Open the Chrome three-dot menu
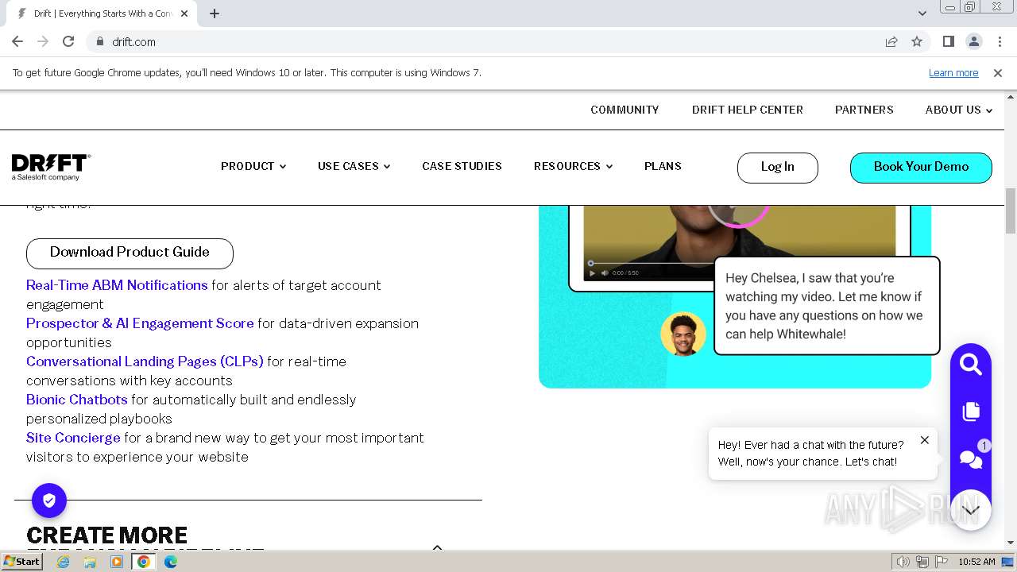This screenshot has width=1017, height=572. (999, 41)
